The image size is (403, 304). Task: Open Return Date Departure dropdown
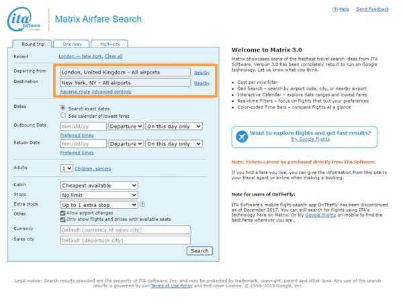coord(126,144)
